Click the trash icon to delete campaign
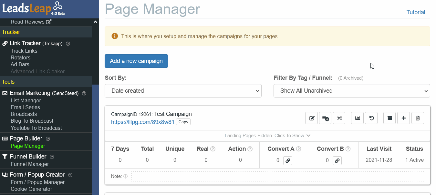 pyautogui.click(x=418, y=118)
